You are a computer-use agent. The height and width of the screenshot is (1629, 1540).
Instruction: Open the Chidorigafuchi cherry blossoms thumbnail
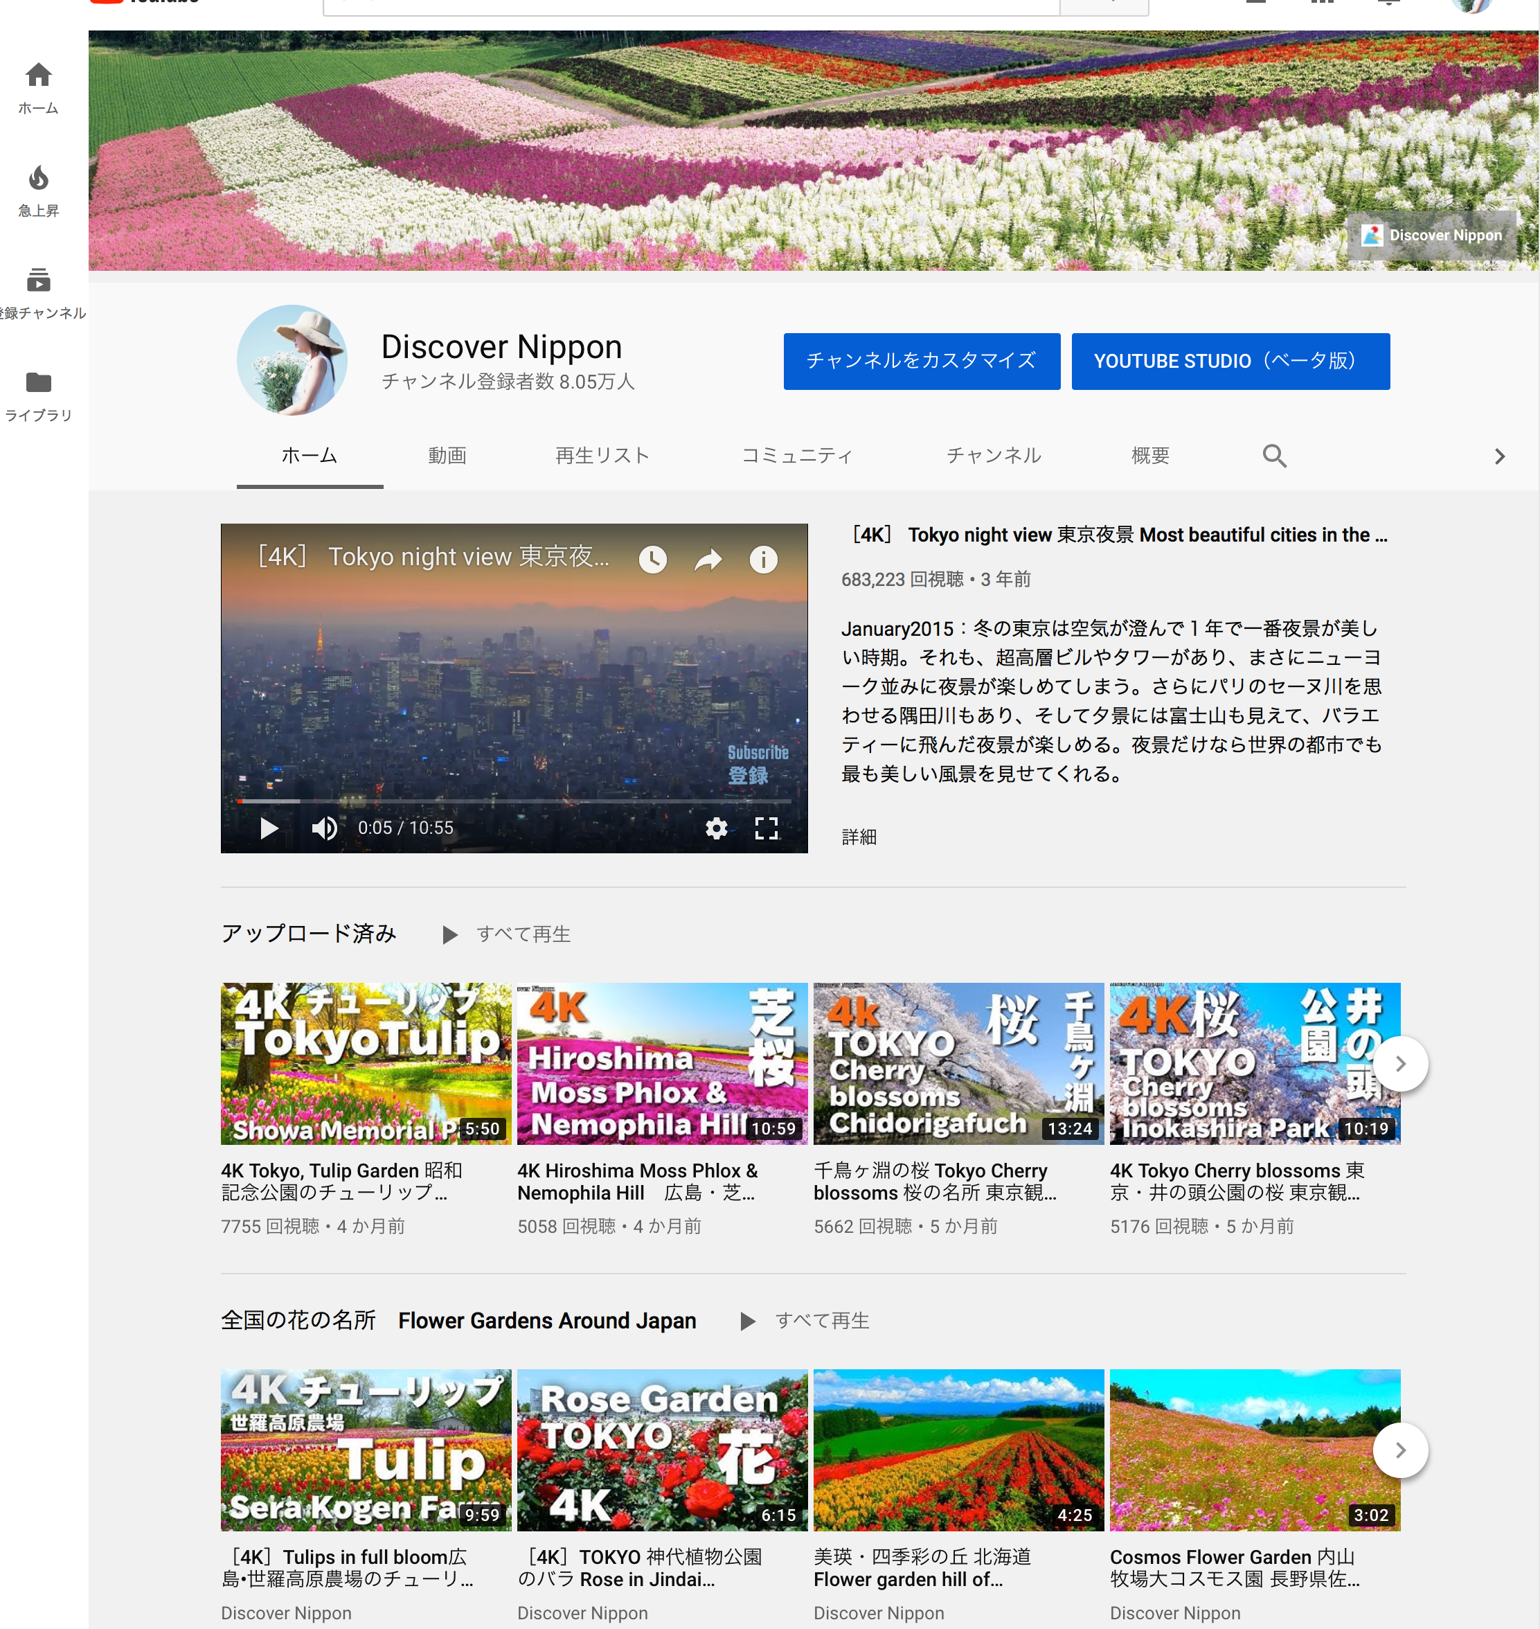[x=959, y=1063]
